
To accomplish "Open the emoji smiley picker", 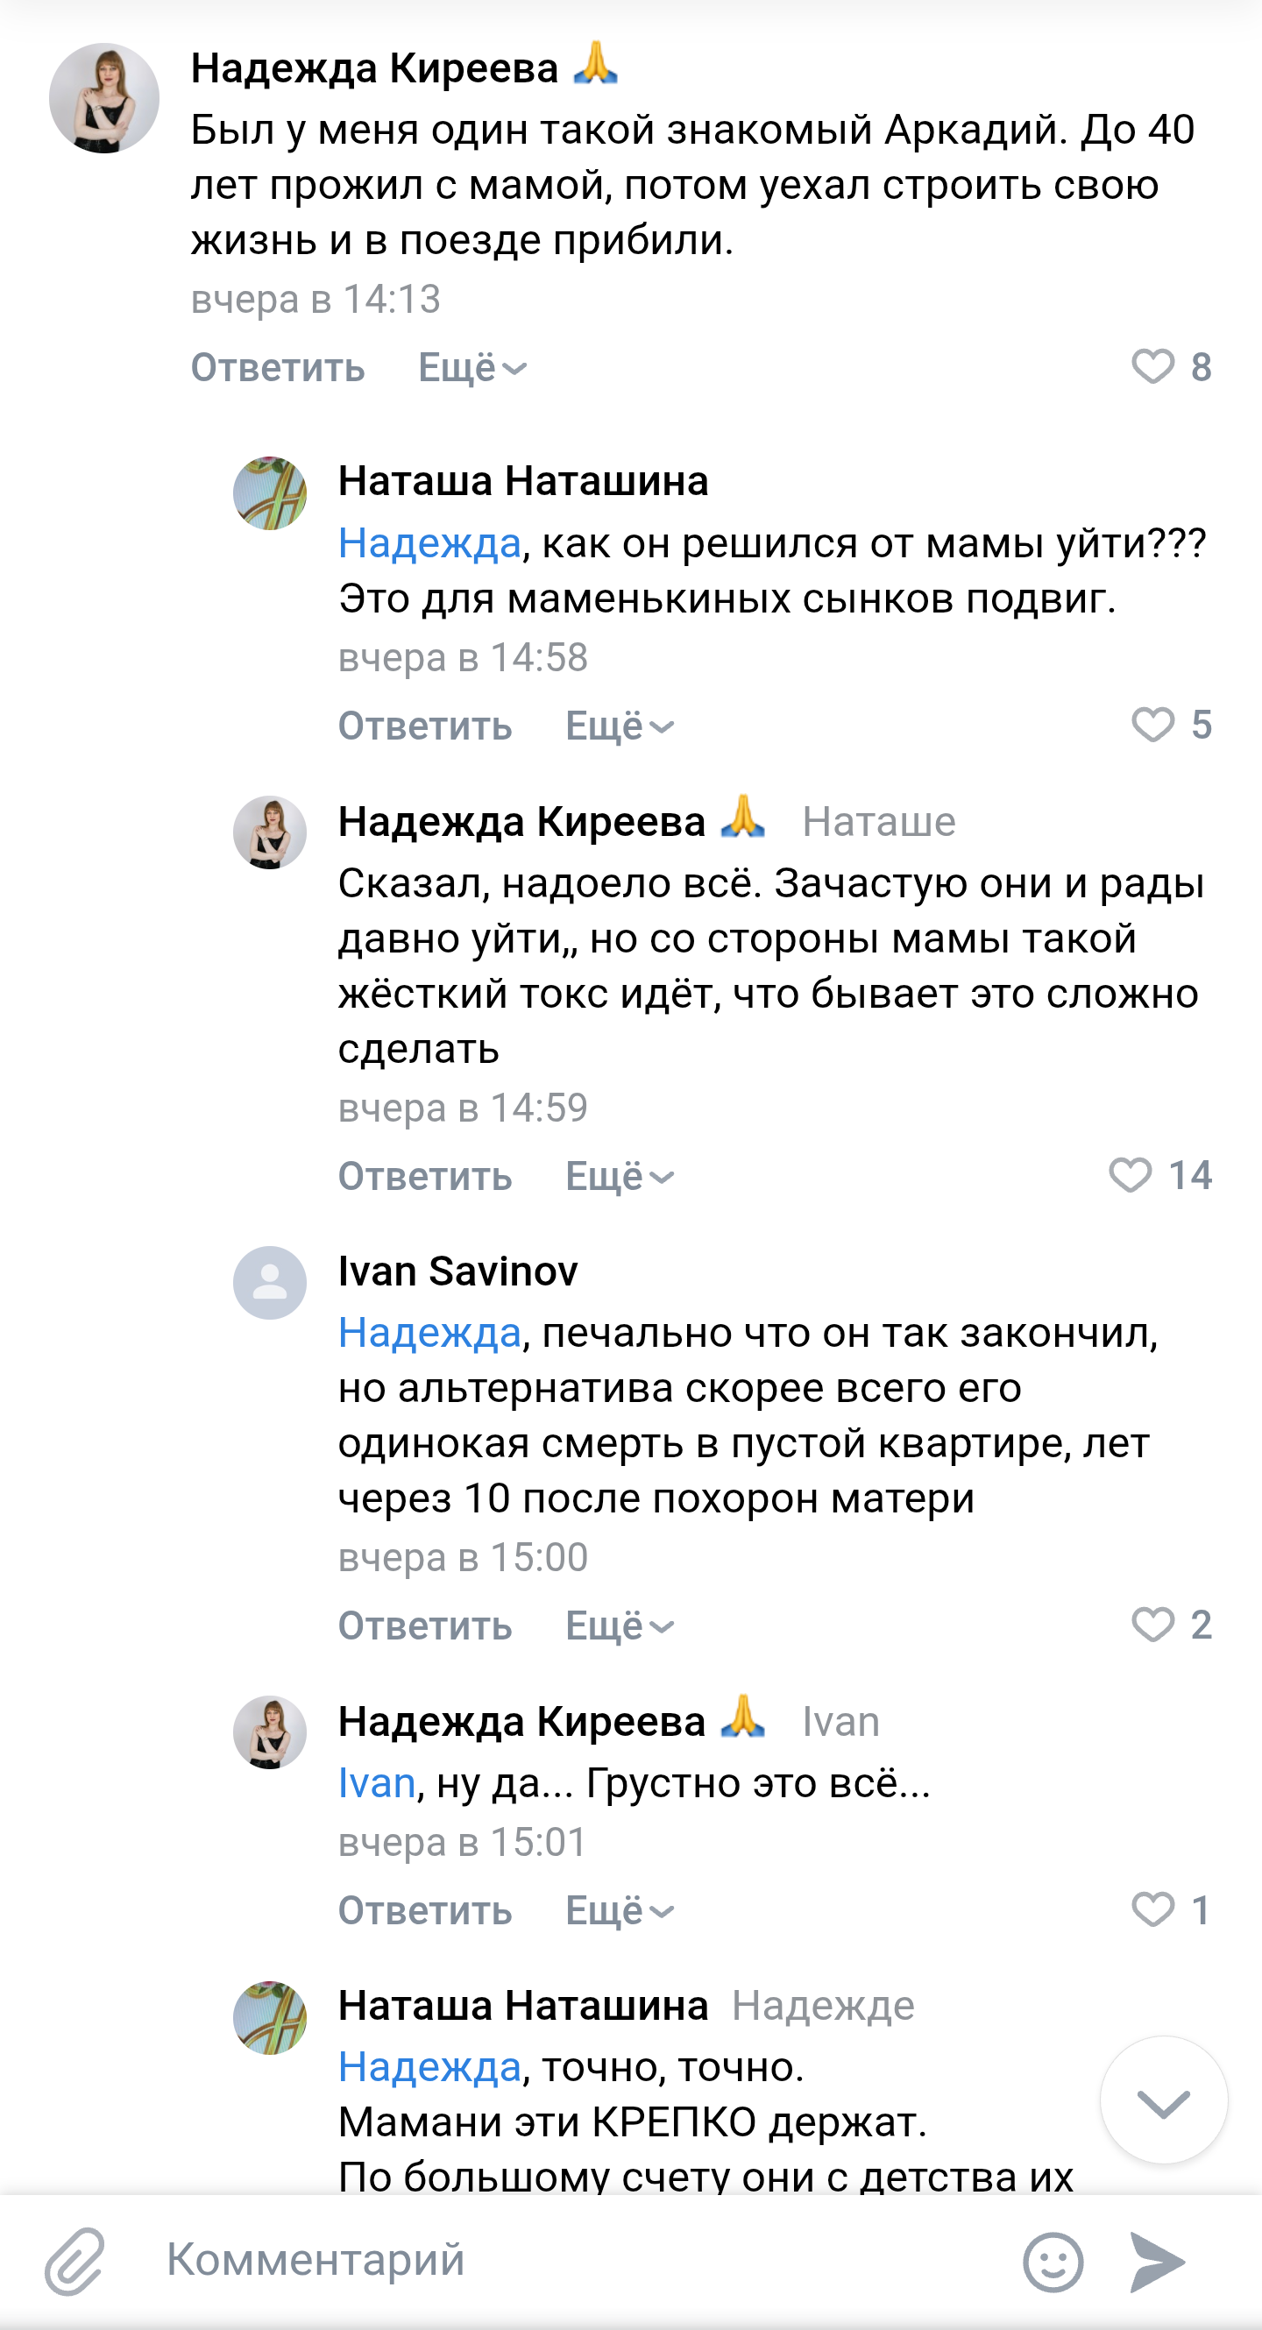I will point(1053,2263).
